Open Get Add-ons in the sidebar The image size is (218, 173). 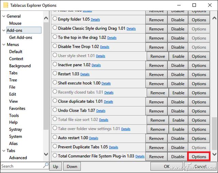pyautogui.click(x=20, y=38)
